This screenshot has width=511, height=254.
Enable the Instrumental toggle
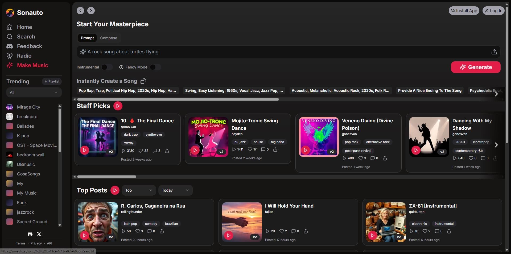(x=107, y=67)
